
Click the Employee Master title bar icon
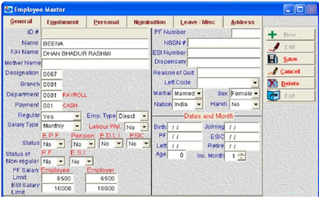click(x=8, y=10)
